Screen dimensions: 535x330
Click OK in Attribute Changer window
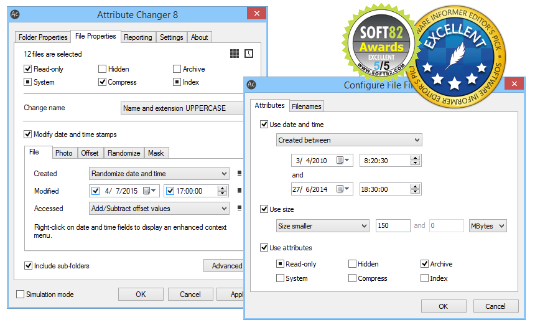141,294
